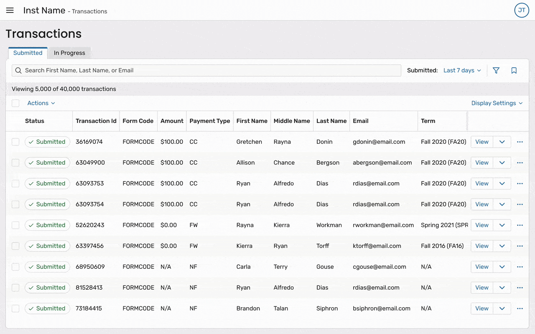The image size is (535, 334).
Task: Open more options for transaction 63093754
Action: pos(520,204)
